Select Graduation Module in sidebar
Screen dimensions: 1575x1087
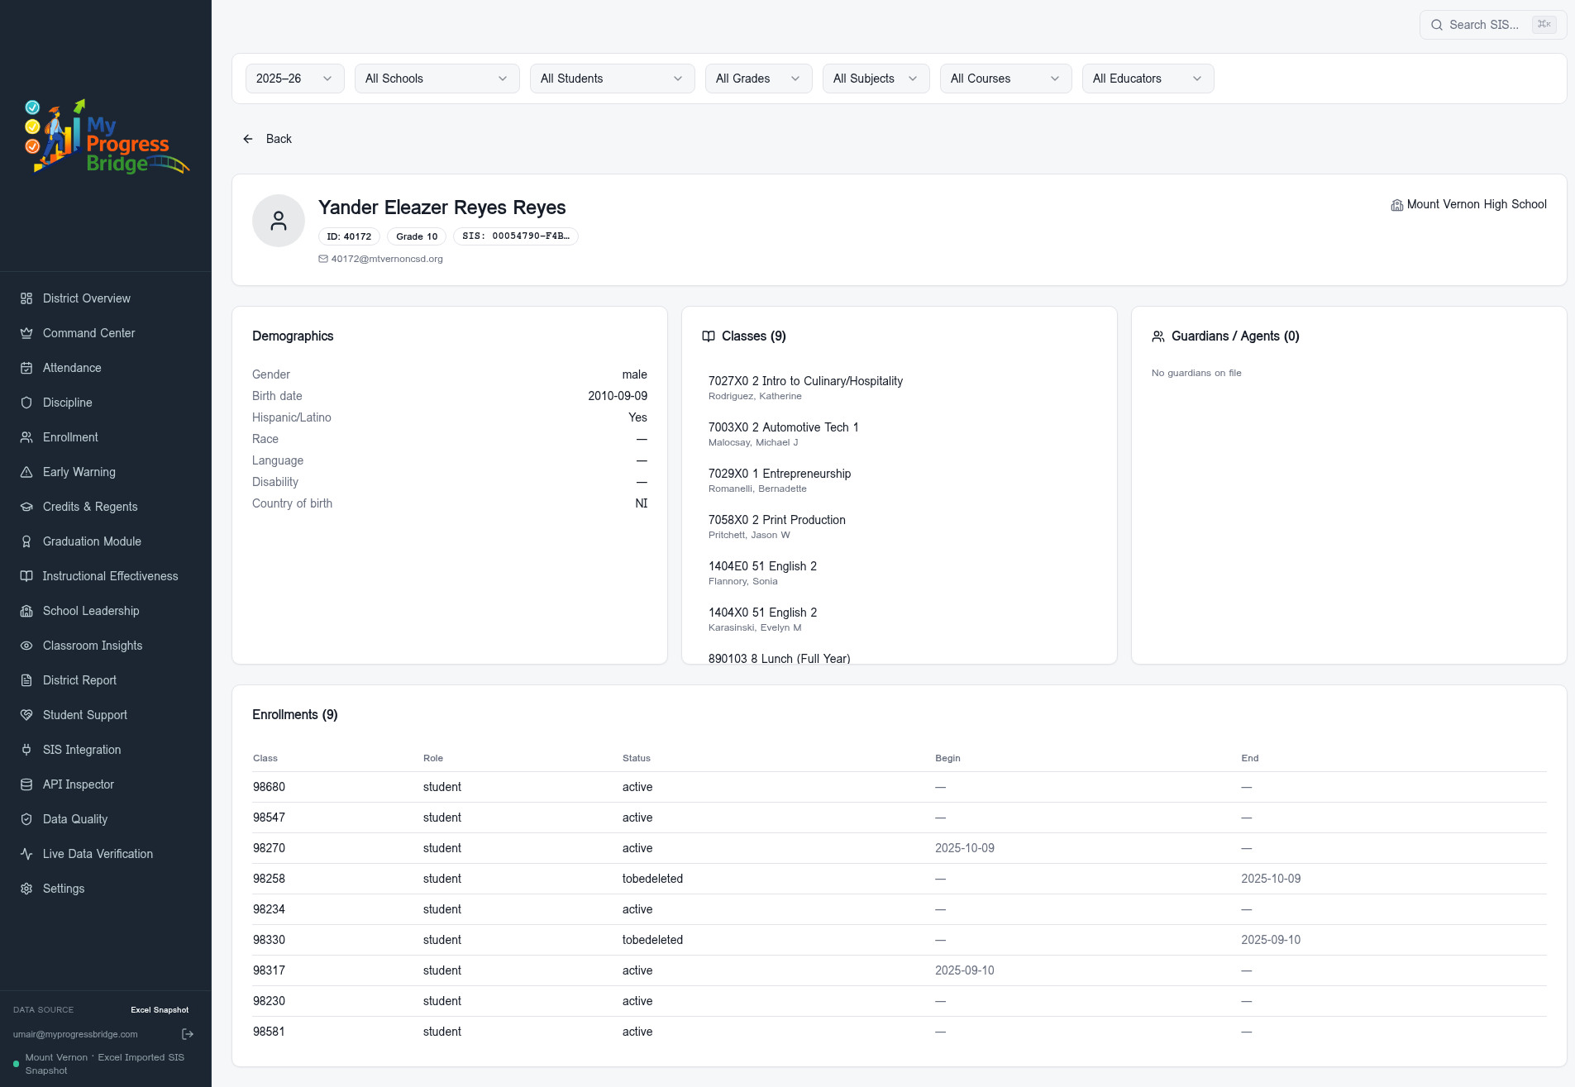106,541
